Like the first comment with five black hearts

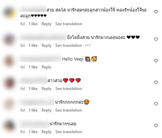156,12
